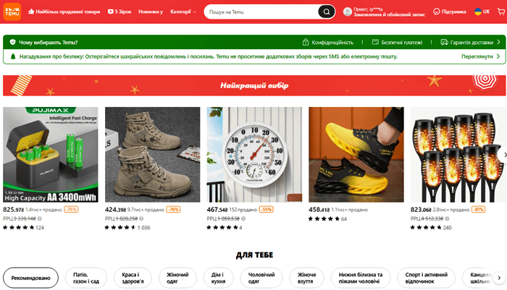This screenshot has height=290, width=507.
Task: Open the yellow sneakers product thumbnail
Action: point(356,155)
